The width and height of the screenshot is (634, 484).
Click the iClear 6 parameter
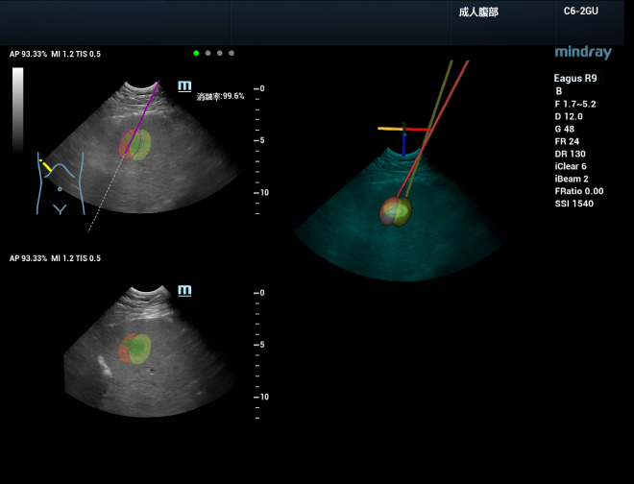[573, 166]
